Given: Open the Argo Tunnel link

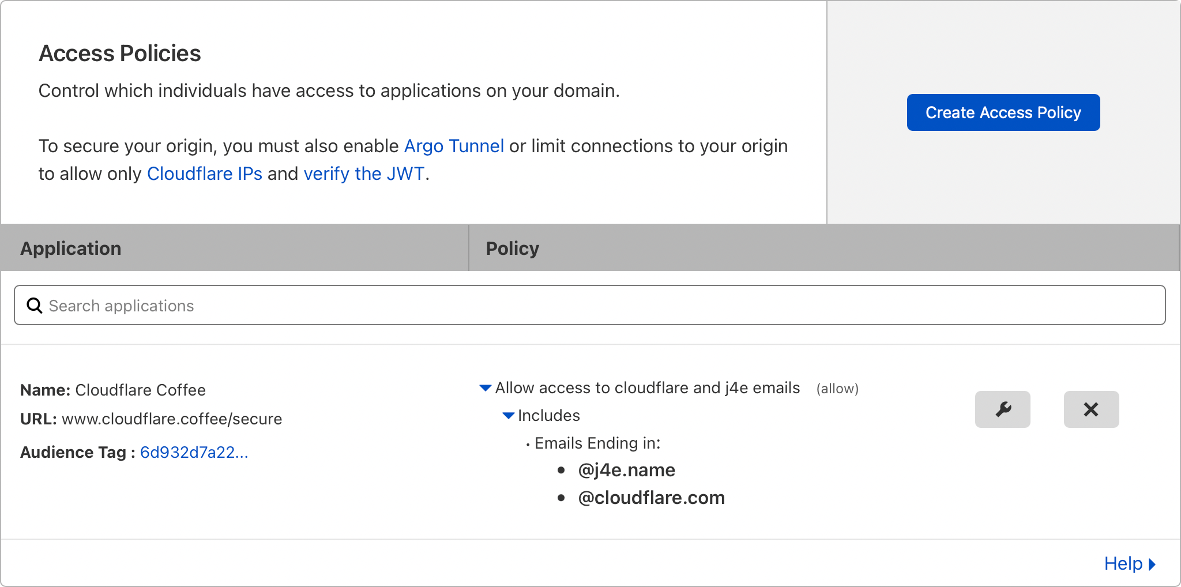Looking at the screenshot, I should (454, 146).
